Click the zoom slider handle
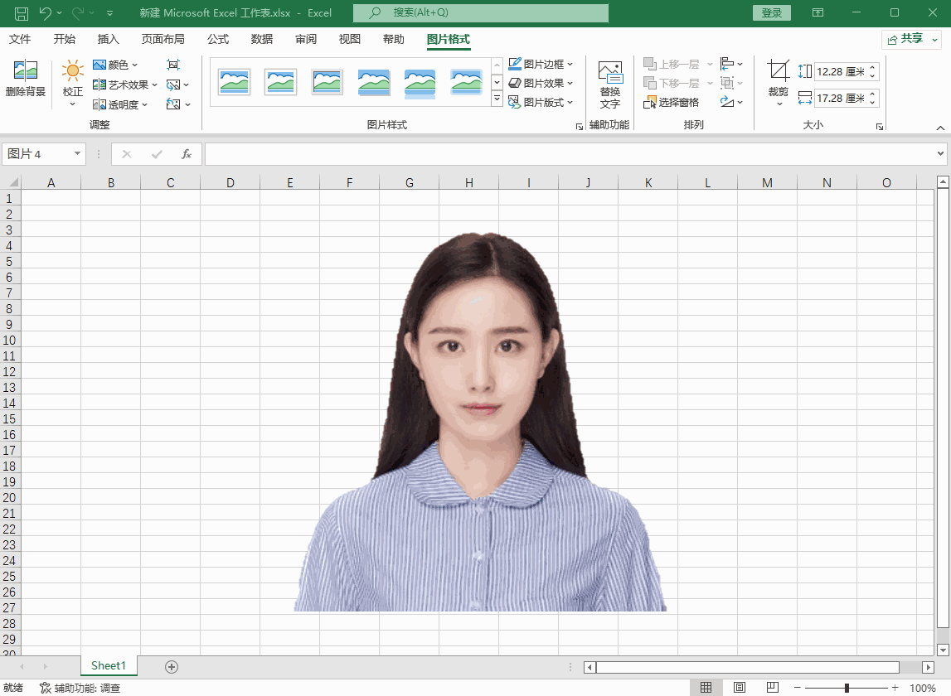This screenshot has width=951, height=696. 847,688
